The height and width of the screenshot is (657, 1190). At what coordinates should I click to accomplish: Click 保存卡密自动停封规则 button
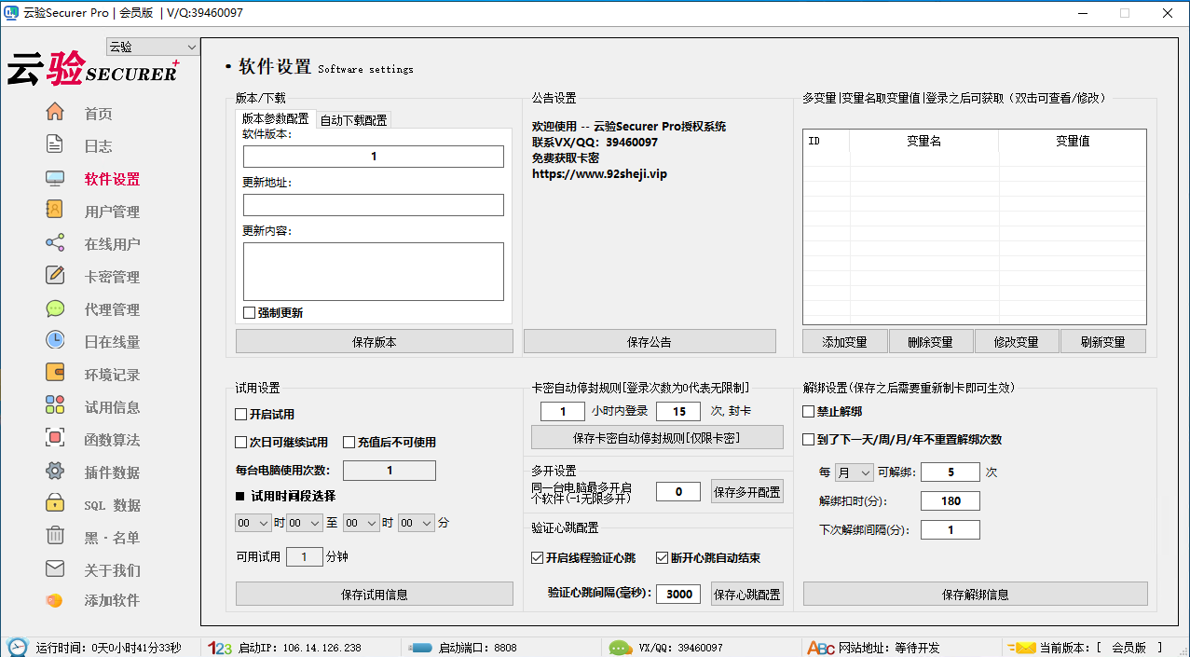click(x=657, y=437)
